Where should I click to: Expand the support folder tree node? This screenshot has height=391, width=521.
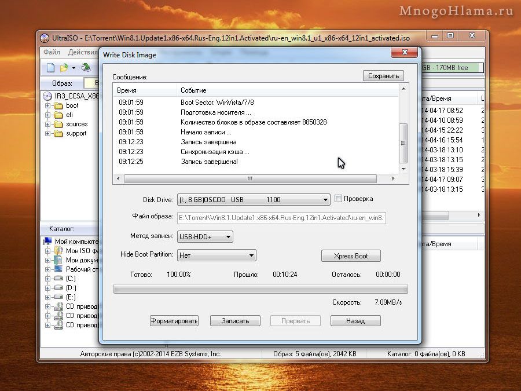pyautogui.click(x=47, y=133)
